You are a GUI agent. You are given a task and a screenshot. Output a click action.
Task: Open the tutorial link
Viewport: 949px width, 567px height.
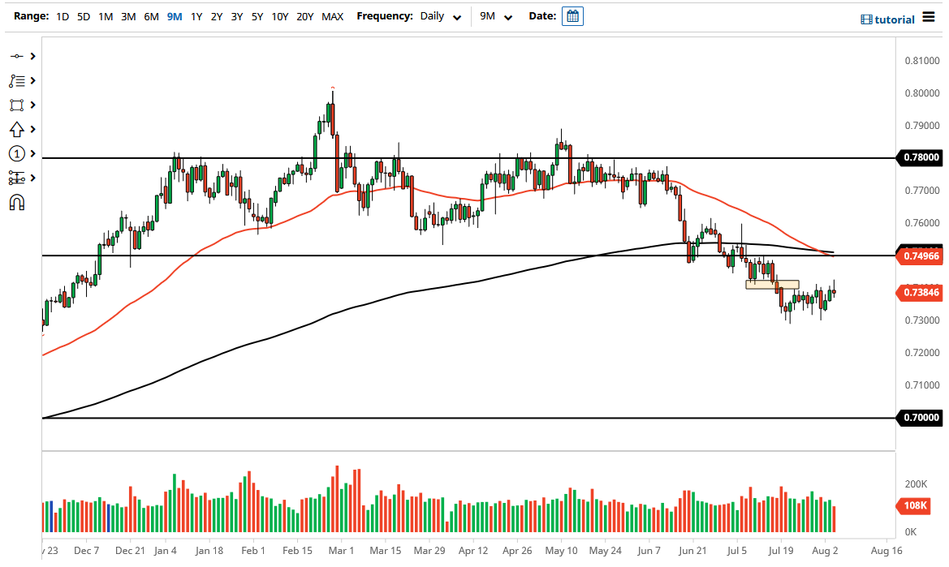[894, 19]
